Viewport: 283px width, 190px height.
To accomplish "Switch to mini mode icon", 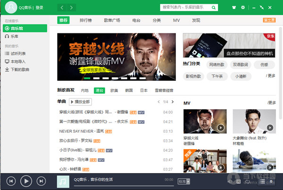I will (261, 8).
